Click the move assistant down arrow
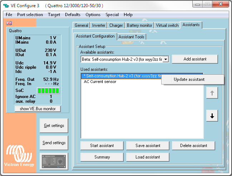The height and width of the screenshot is (176, 232). (x=212, y=116)
